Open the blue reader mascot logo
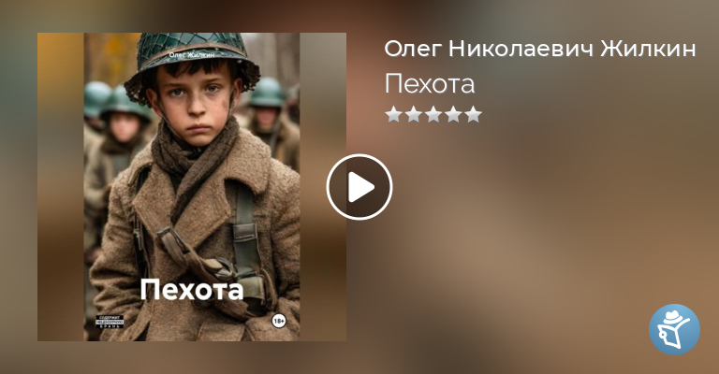 coord(674,329)
